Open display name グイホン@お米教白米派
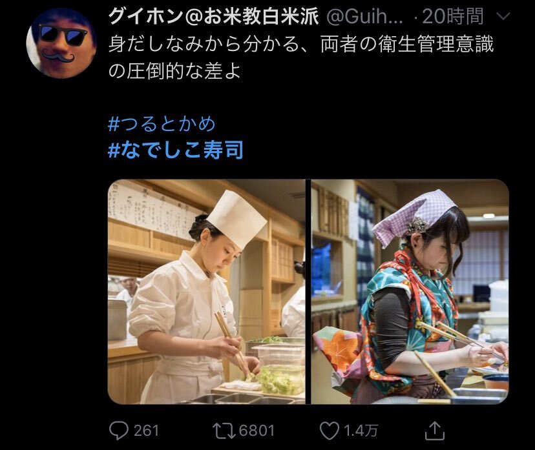 [214, 16]
